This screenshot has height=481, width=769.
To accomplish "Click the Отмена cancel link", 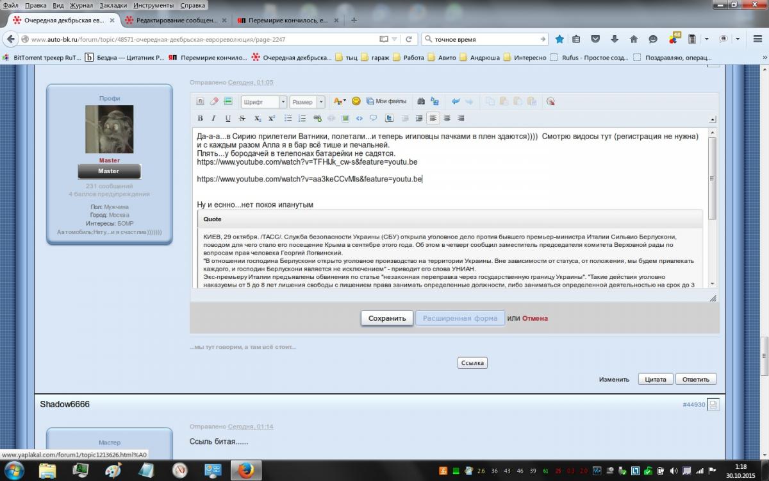I will pyautogui.click(x=535, y=318).
